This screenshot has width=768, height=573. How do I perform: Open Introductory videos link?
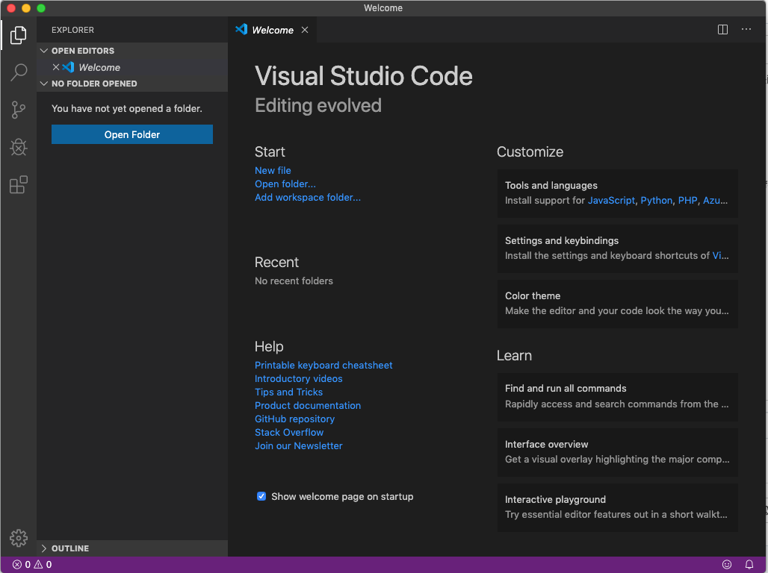[x=298, y=379]
